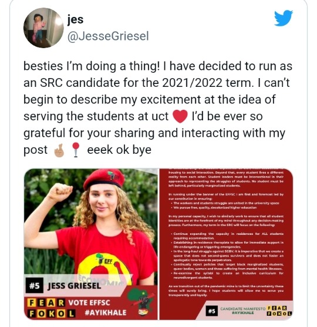Click the tweet text about SRC candidacy

pyautogui.click(x=158, y=108)
